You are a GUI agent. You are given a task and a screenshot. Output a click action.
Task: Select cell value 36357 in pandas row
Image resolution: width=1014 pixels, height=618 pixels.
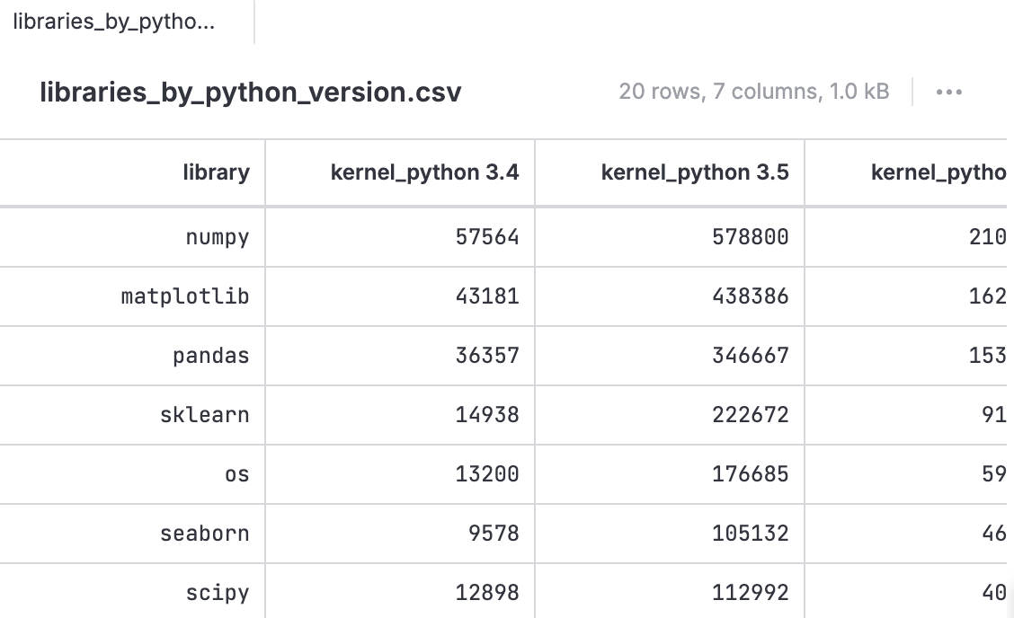click(486, 356)
